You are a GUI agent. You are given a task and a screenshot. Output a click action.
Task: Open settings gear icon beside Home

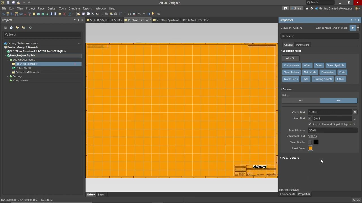coord(311,8)
